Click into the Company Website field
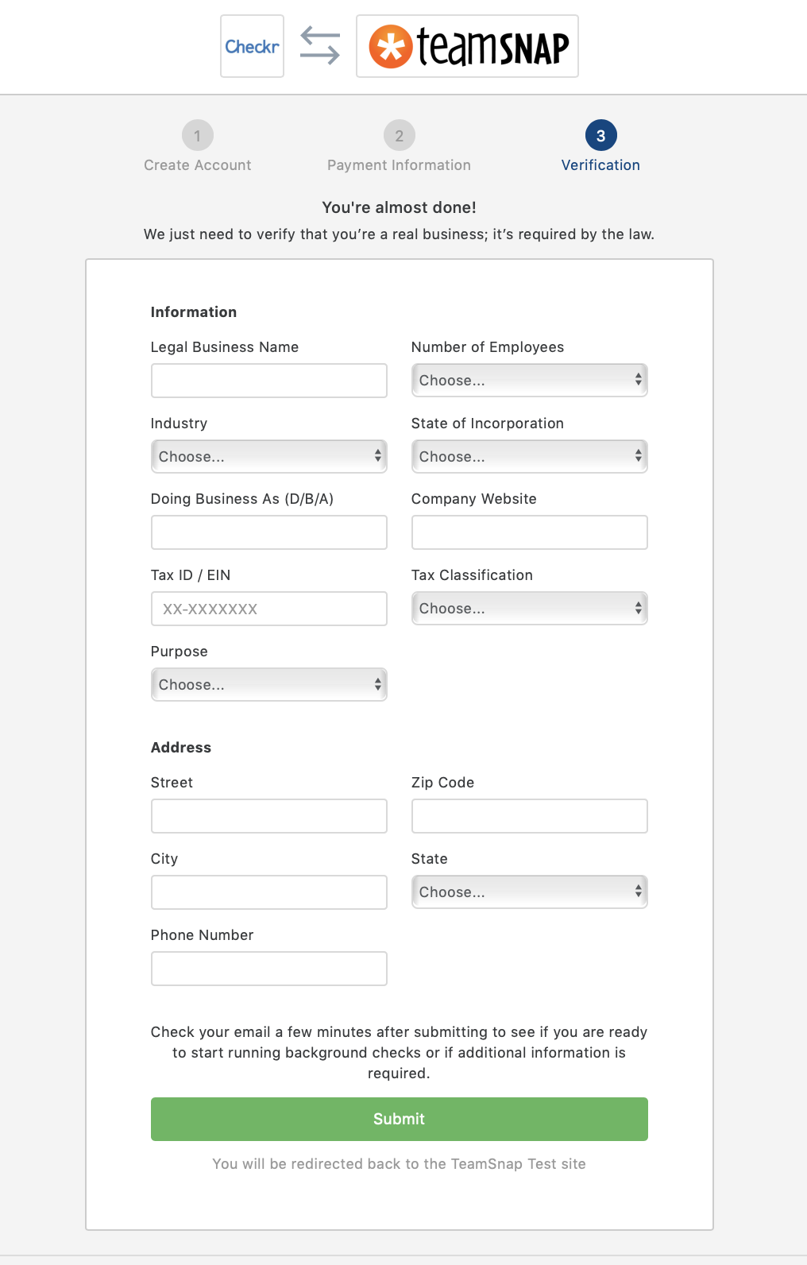Image resolution: width=807 pixels, height=1265 pixels. point(529,532)
